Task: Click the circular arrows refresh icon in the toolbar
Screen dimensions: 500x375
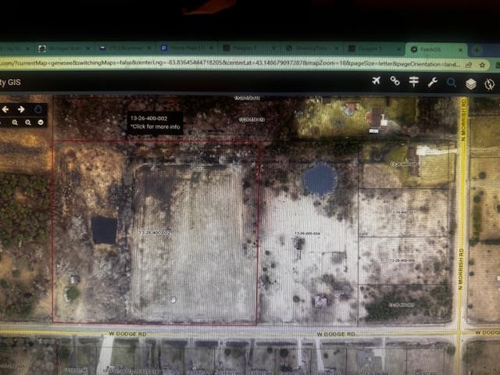Action: pyautogui.click(x=489, y=84)
